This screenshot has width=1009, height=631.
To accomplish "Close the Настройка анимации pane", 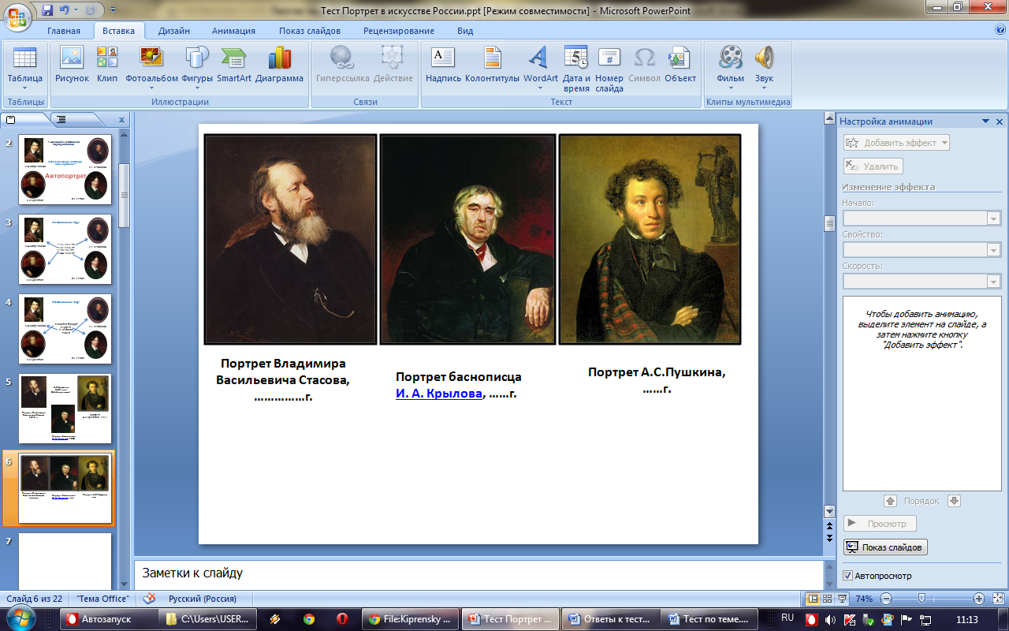I will (1000, 121).
